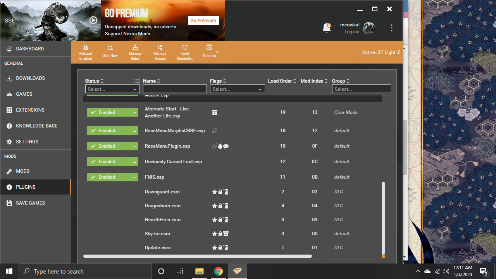Click the Name filter input field

pos(175,89)
